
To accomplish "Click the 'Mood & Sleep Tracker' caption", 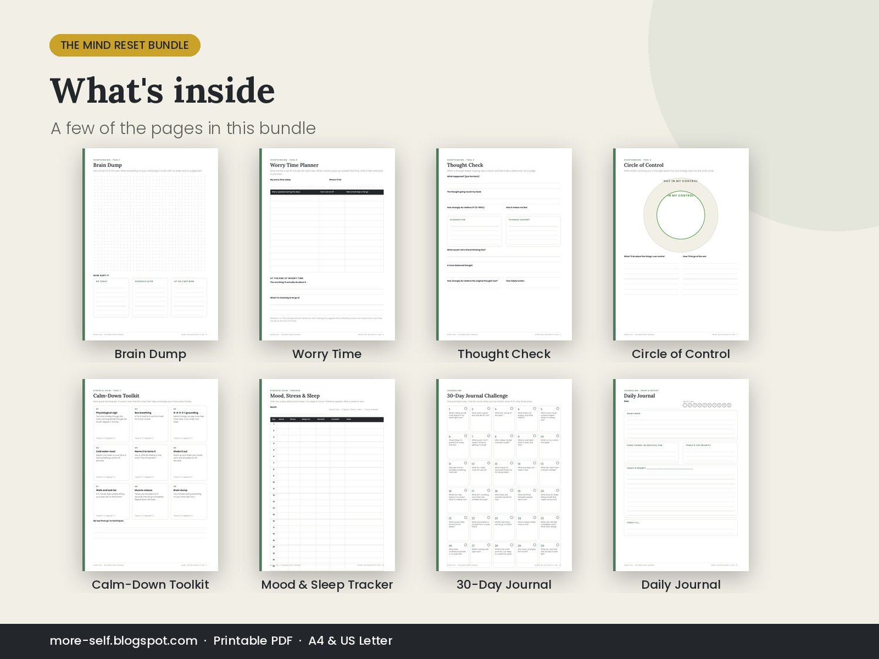I will click(x=327, y=585).
